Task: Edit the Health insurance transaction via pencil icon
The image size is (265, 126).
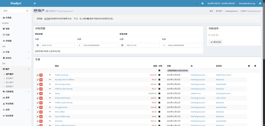Action: (x=38, y=75)
